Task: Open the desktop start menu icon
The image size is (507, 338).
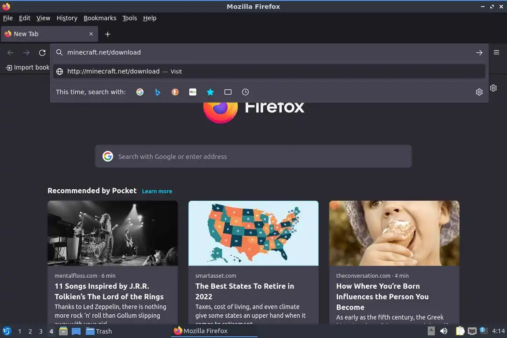Action: [7, 331]
